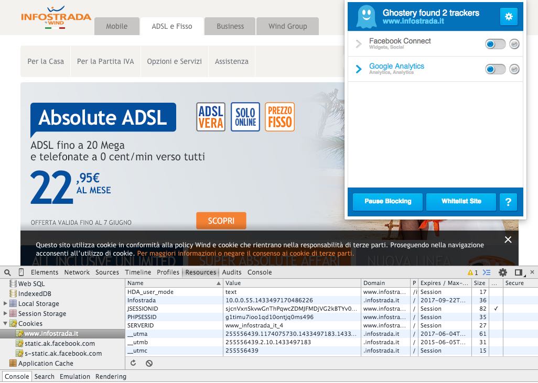Open the Network DevTools tab
The width and height of the screenshot is (538, 383).
[77, 272]
